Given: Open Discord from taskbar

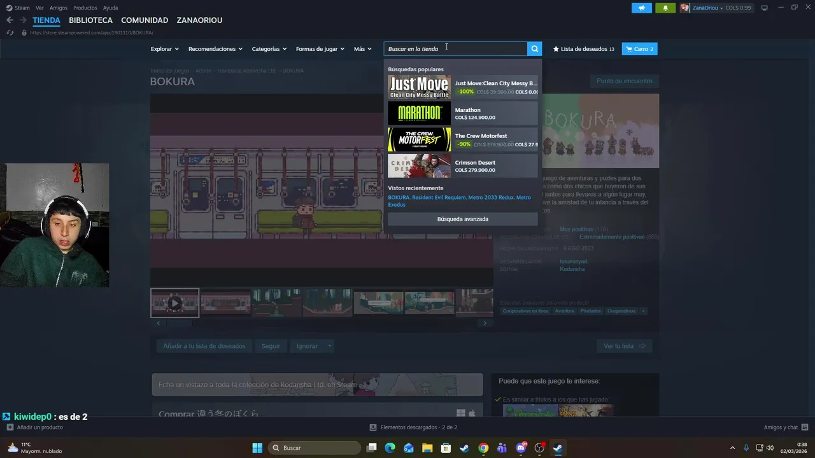Looking at the screenshot, I should 521,448.
